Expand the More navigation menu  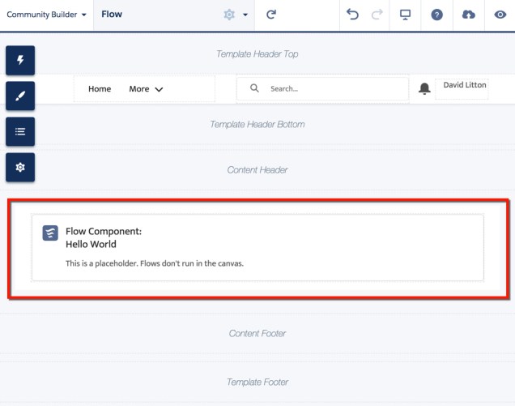click(146, 89)
